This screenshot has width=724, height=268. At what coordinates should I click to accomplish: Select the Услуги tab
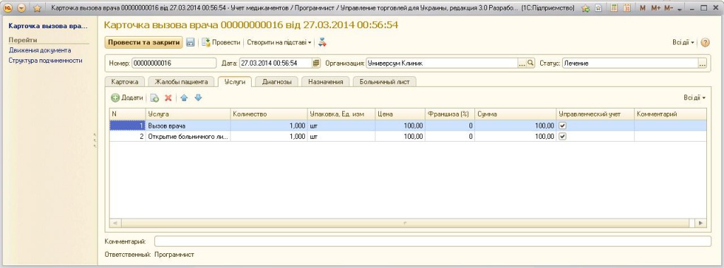click(235, 82)
